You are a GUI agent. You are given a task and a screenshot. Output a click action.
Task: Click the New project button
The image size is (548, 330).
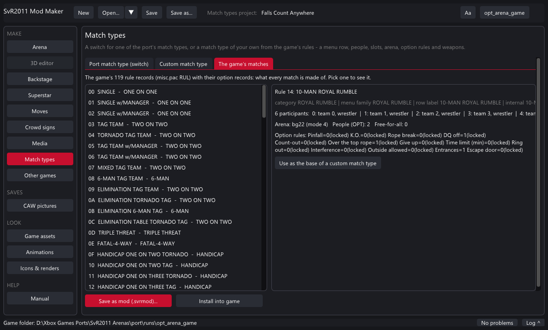click(x=84, y=13)
